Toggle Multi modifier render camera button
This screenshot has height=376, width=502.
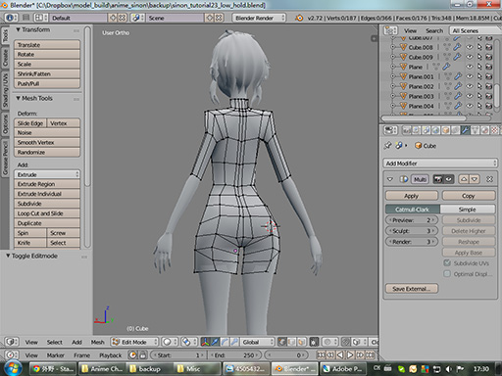click(438, 179)
